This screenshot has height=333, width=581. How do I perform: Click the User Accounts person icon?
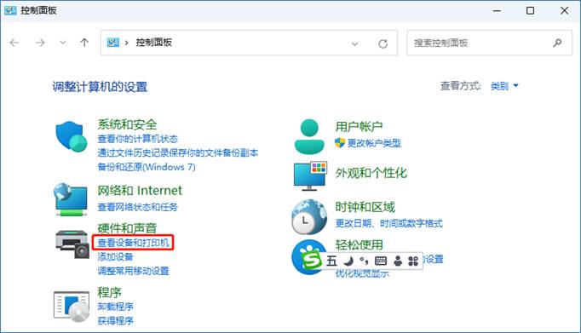(x=309, y=136)
